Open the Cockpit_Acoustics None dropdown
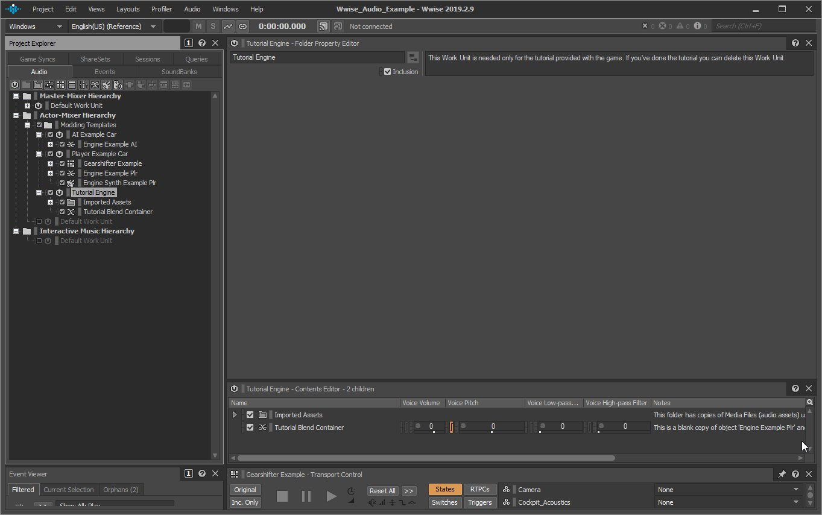This screenshot has height=515, width=822. coord(729,502)
